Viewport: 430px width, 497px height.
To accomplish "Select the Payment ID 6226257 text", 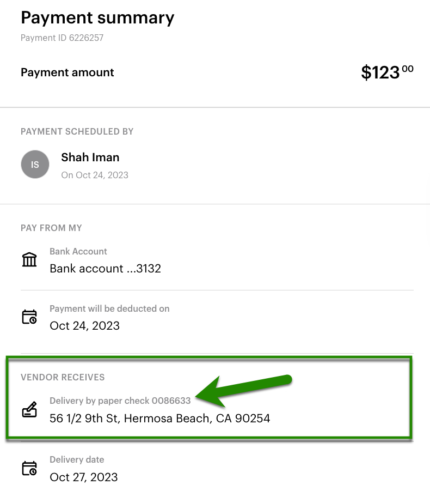I will click(62, 38).
